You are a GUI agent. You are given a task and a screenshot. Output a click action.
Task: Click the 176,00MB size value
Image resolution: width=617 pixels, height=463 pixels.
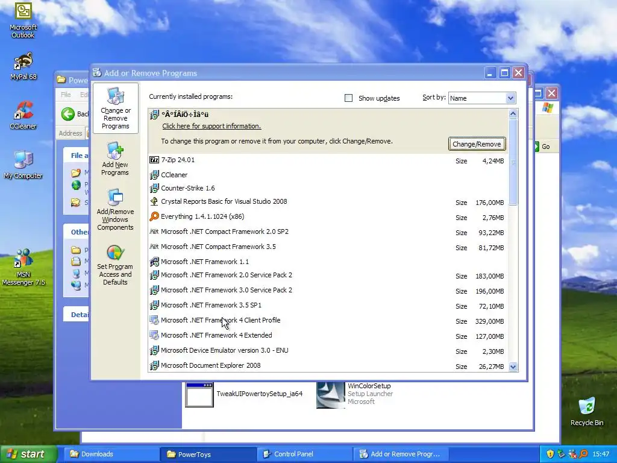489,203
